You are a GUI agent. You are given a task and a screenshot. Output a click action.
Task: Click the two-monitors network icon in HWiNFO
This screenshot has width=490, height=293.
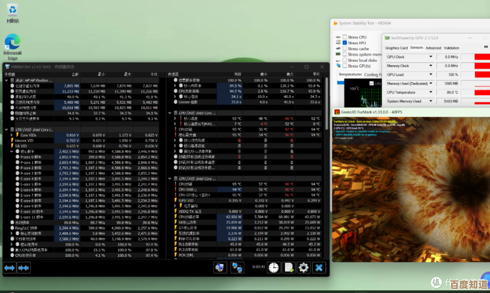click(x=237, y=268)
